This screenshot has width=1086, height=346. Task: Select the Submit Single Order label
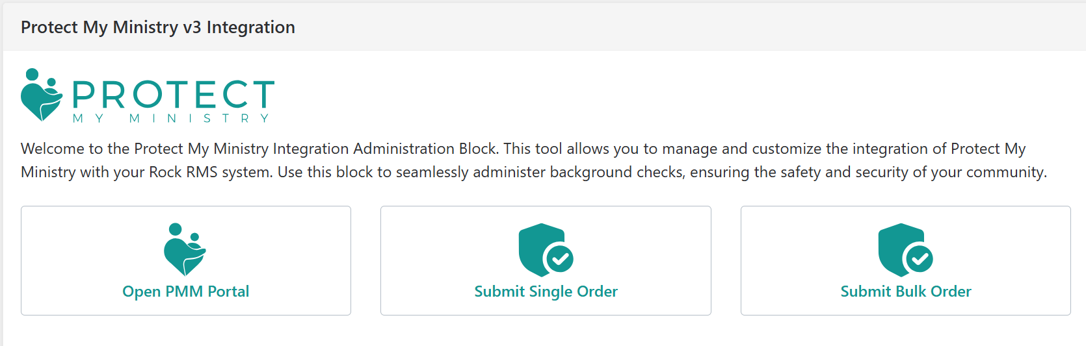(546, 291)
